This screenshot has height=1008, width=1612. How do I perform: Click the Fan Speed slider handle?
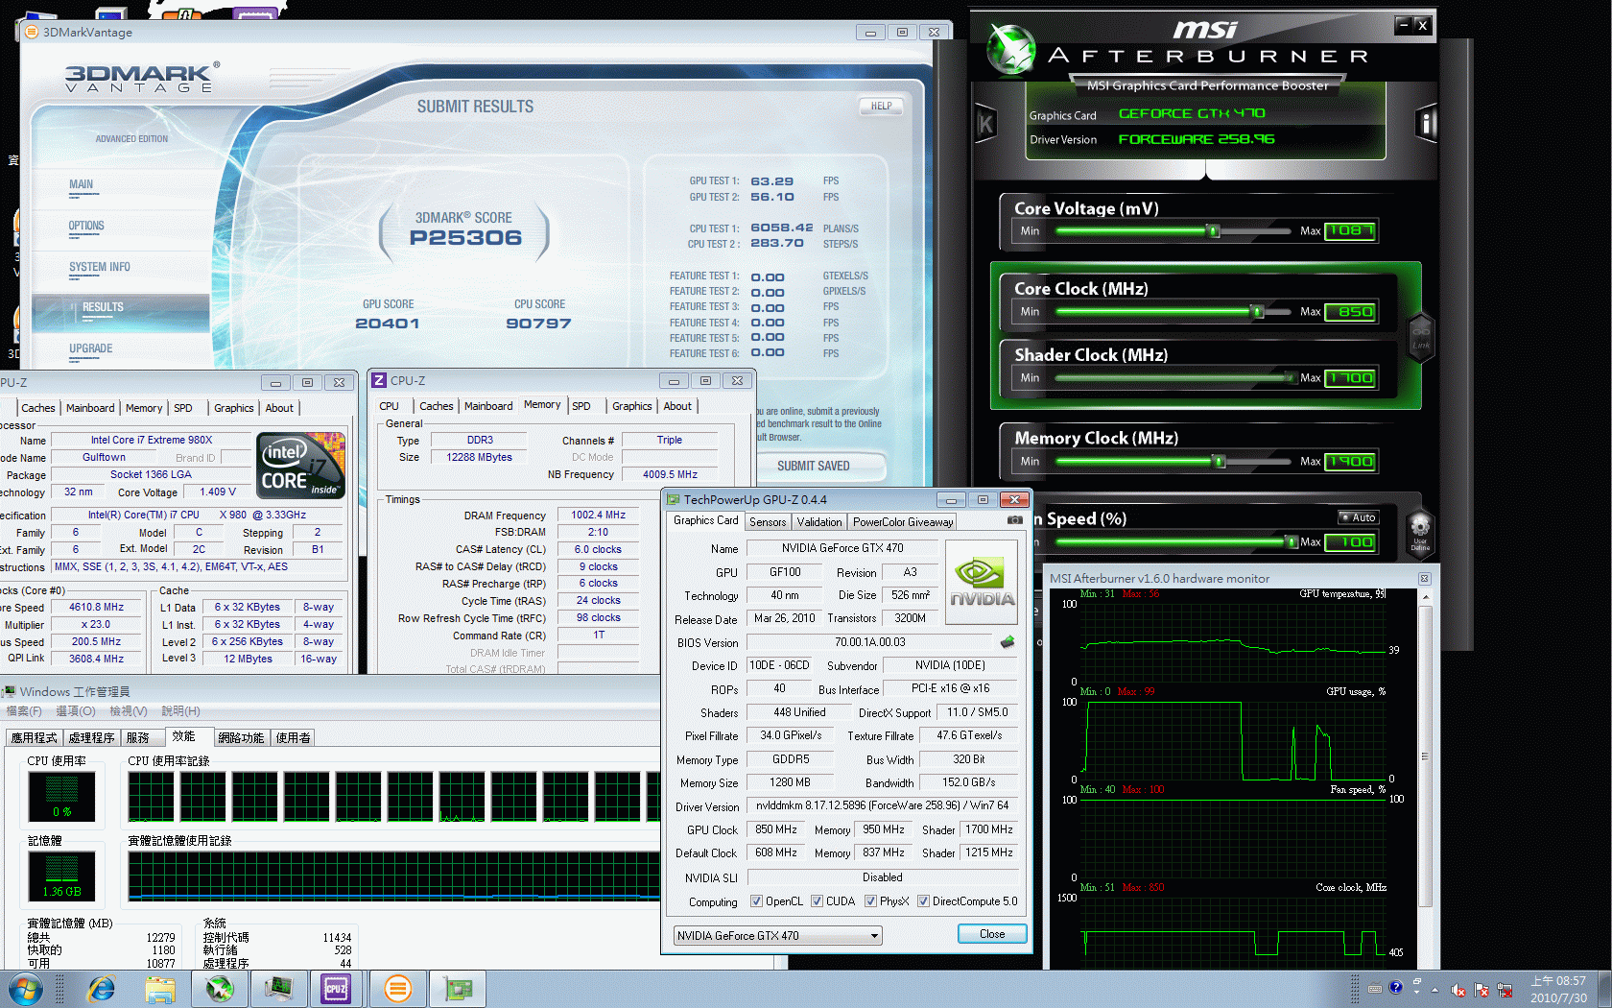pos(1291,542)
